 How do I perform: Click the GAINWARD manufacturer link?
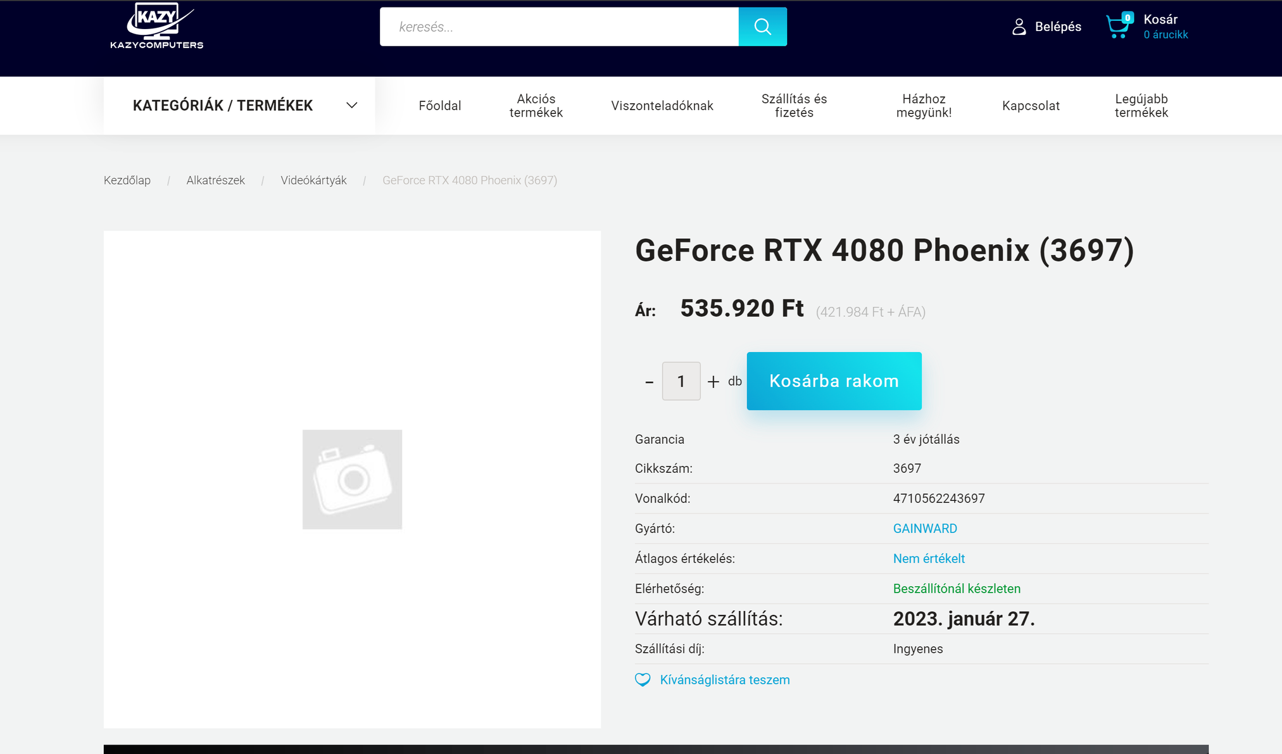925,529
